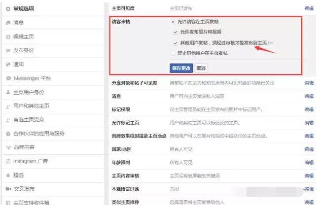This screenshot has width=318, height=209.
Task: Click the 保存更改 button
Action: (181, 68)
